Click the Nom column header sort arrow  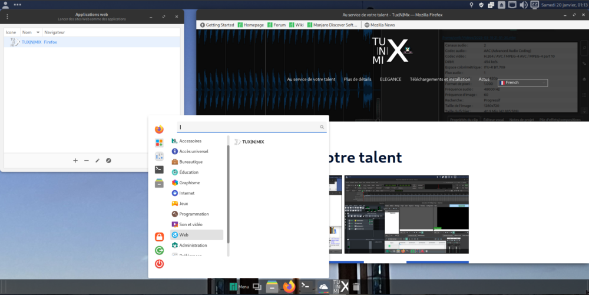coord(38,32)
